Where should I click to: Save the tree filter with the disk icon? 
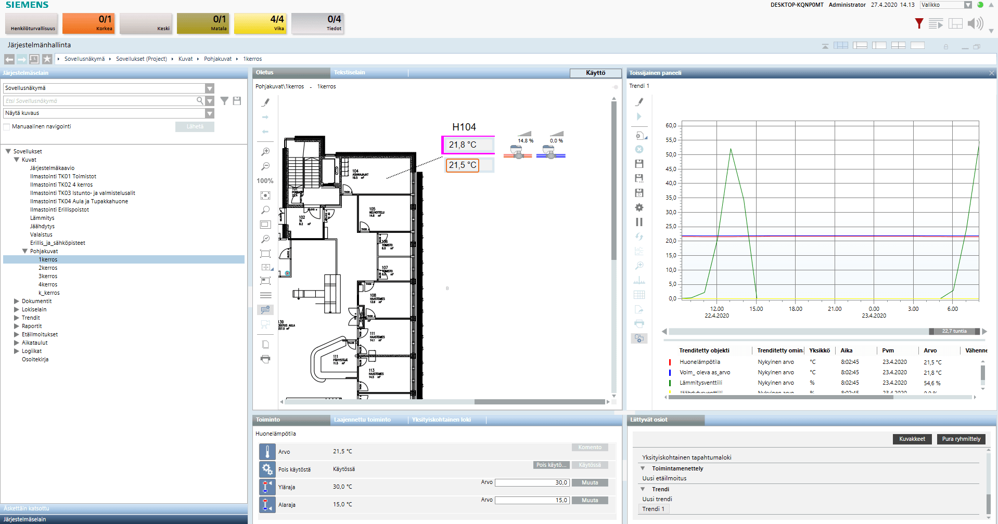point(237,101)
